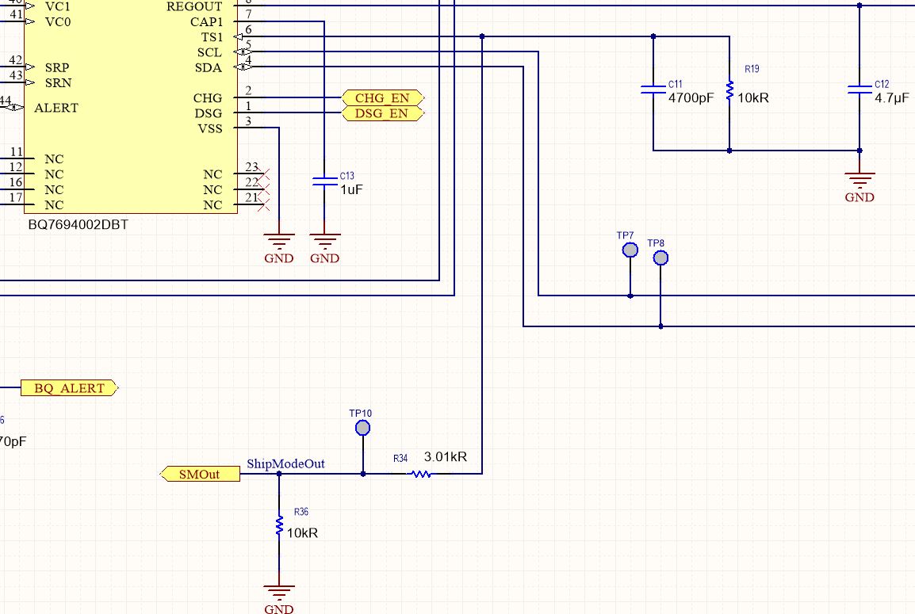This screenshot has width=915, height=614.
Task: Select the DSG_EN port
Action: click(x=382, y=113)
